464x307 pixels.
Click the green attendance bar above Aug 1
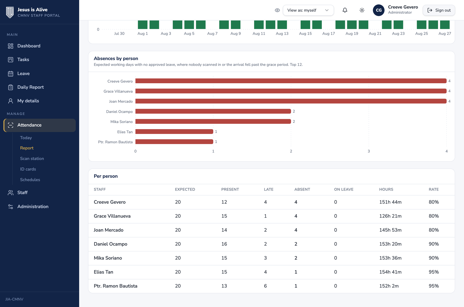coord(142,25)
